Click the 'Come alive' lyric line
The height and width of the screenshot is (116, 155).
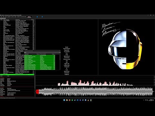click(67, 73)
